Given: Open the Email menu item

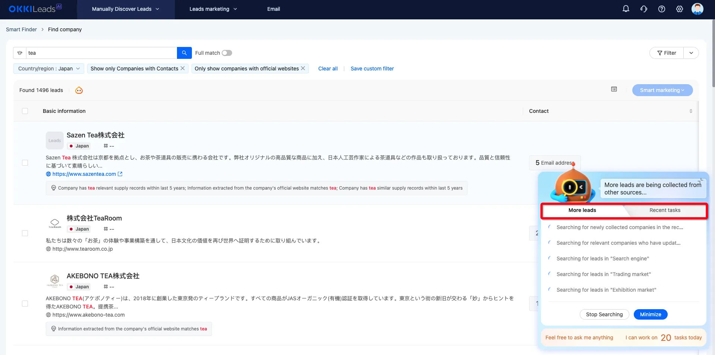Looking at the screenshot, I should (273, 9).
